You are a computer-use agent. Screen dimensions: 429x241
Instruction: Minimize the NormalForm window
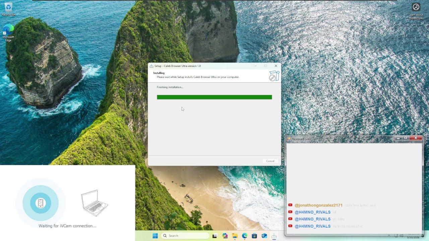398,138
